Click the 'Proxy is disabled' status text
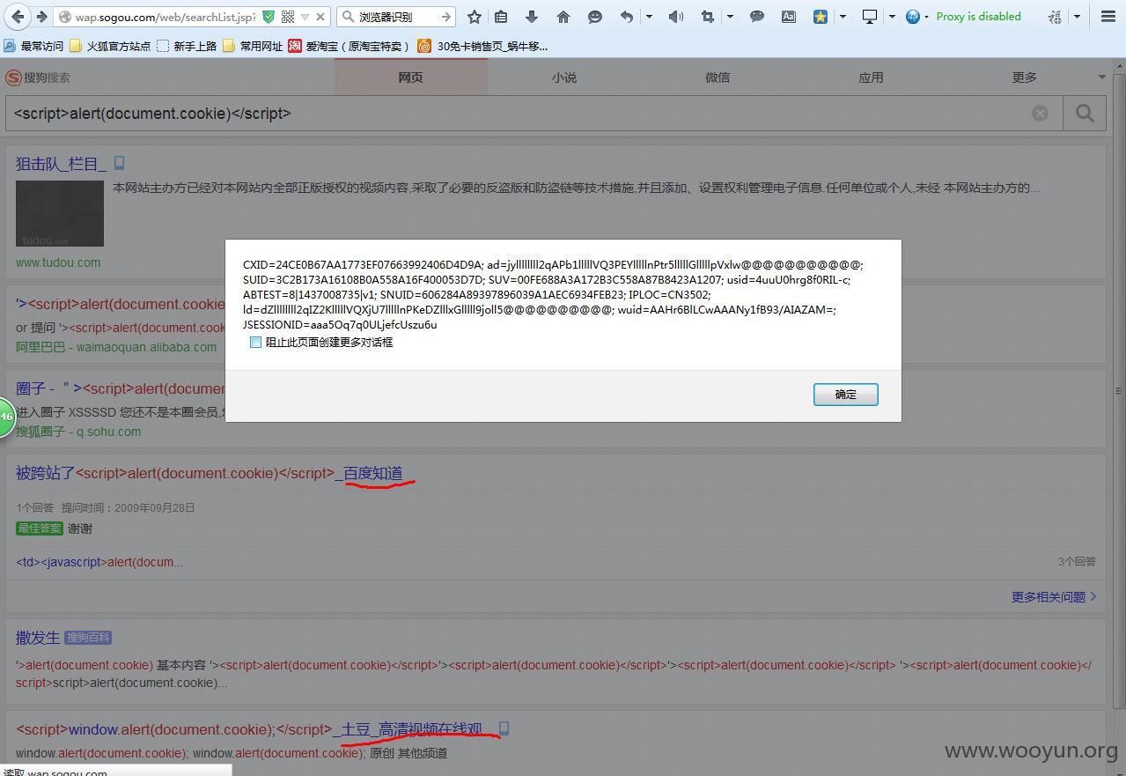Viewport: 1126px width, 776px height. coord(979,16)
